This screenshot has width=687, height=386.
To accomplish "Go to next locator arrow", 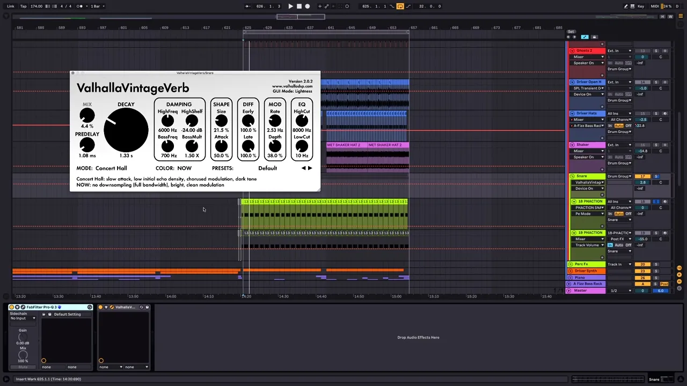I will (574, 37).
